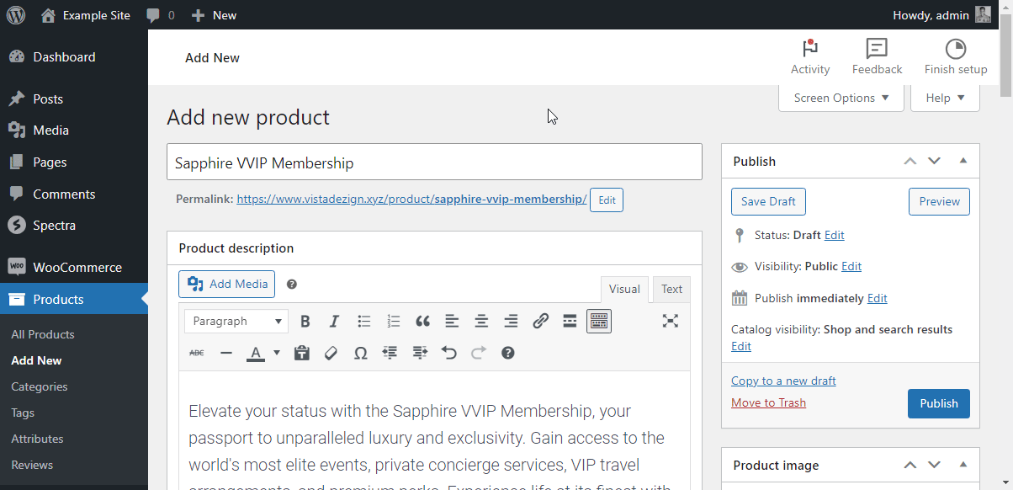Screen dimensions: 1013x490
Task: Insert or edit link
Action: click(540, 322)
